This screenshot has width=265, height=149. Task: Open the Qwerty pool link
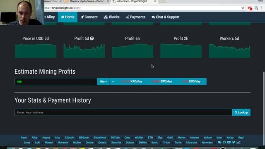point(102,142)
